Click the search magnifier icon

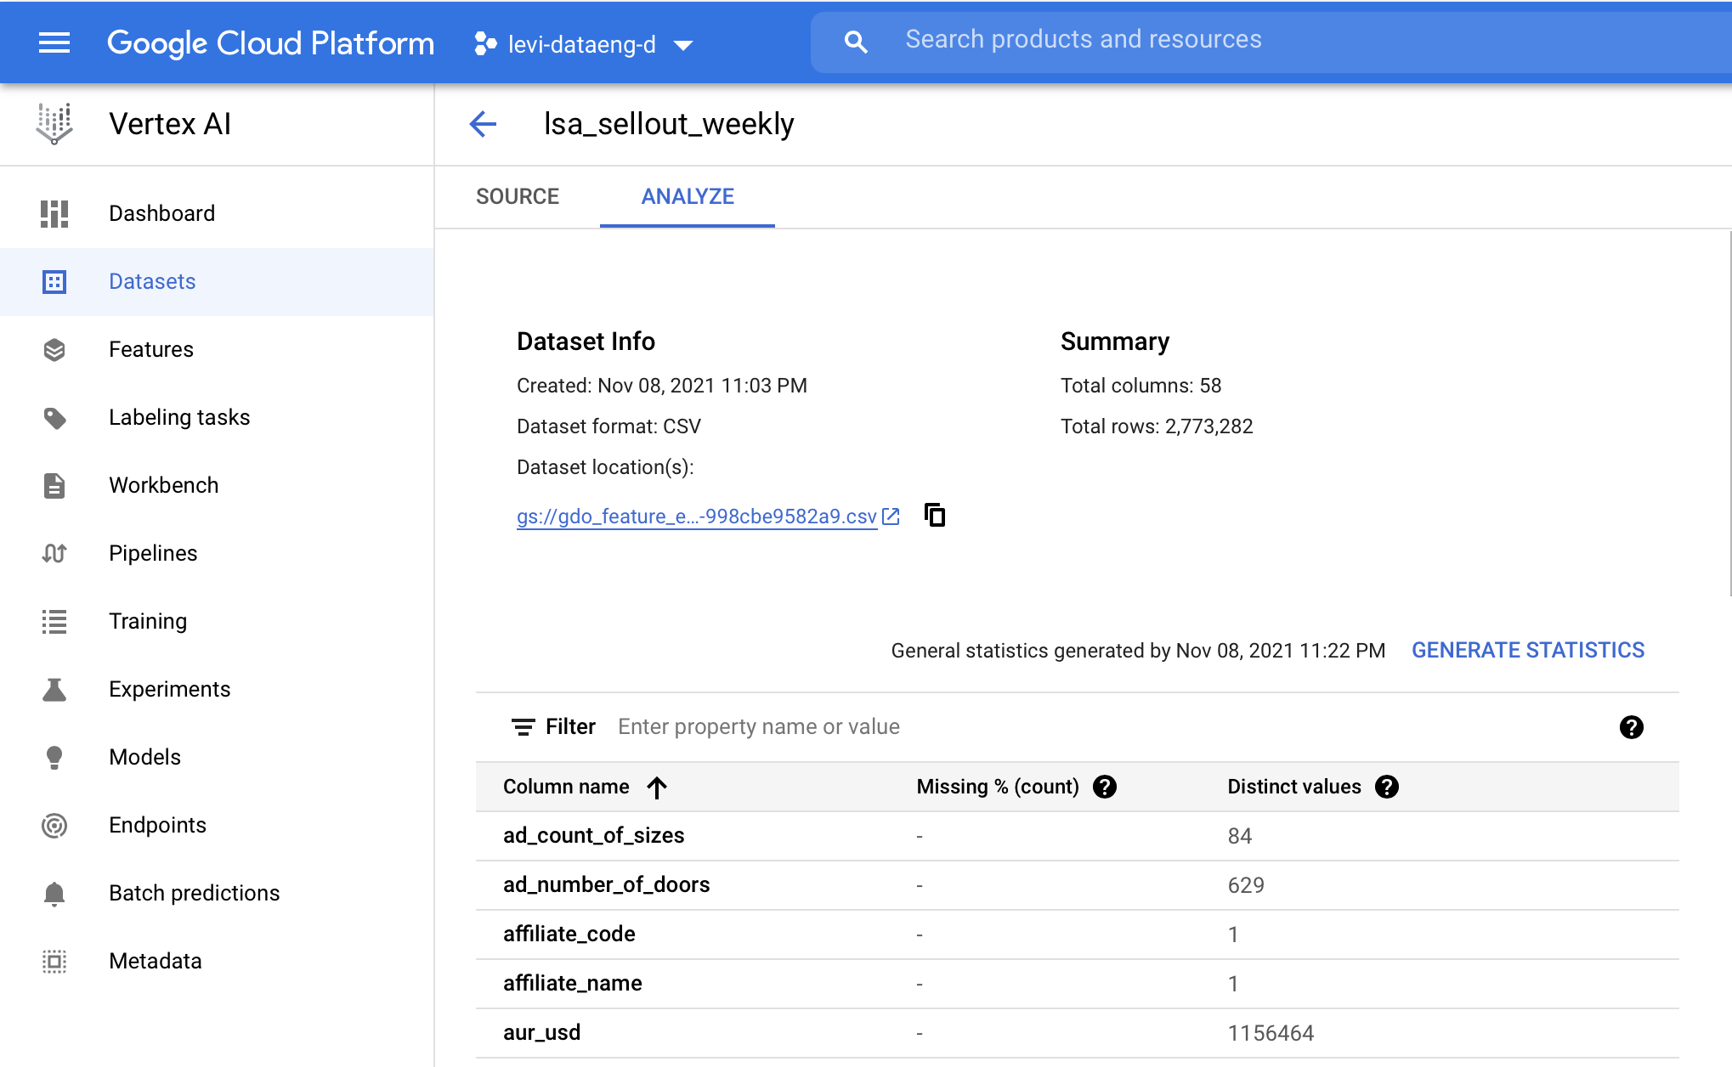856,42
